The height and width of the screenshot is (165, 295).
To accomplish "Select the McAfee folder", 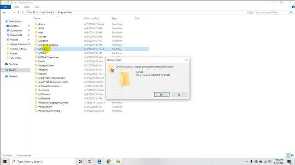I will [42, 37].
